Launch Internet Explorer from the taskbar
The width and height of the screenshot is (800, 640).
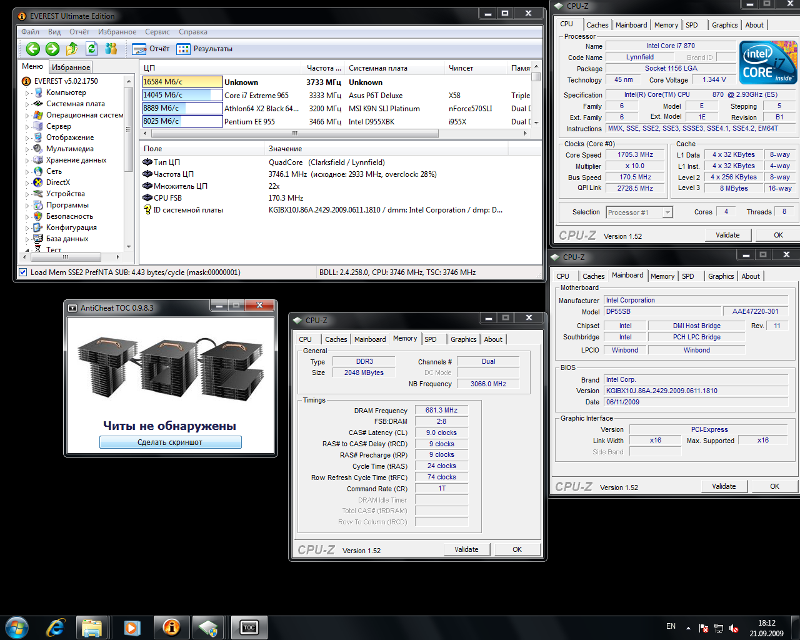[56, 627]
